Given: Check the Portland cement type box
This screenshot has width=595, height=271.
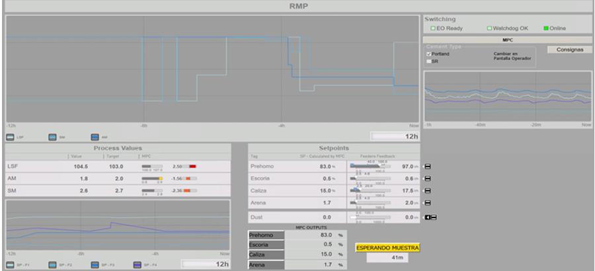Looking at the screenshot, I should (x=428, y=54).
